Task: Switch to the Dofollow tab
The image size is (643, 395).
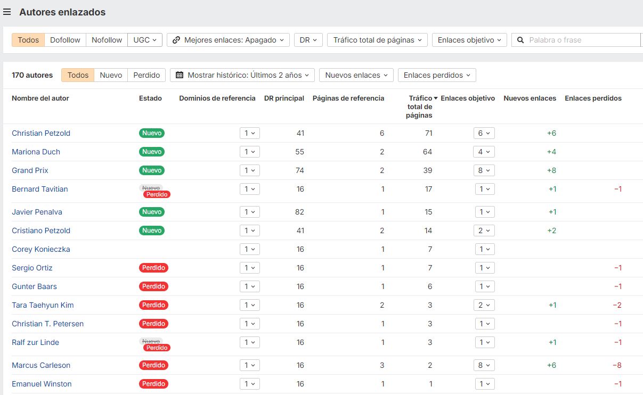Action: coord(64,39)
